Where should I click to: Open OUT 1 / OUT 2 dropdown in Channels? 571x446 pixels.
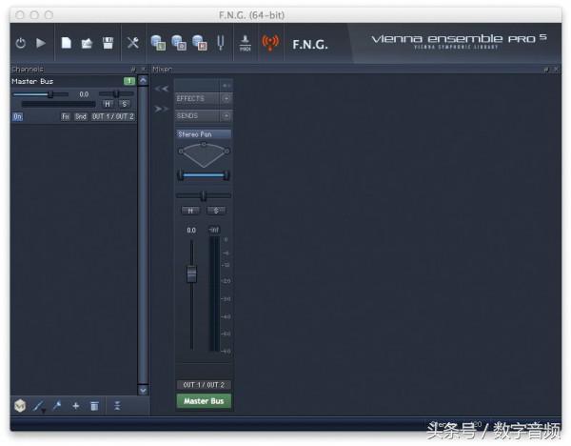coord(113,116)
